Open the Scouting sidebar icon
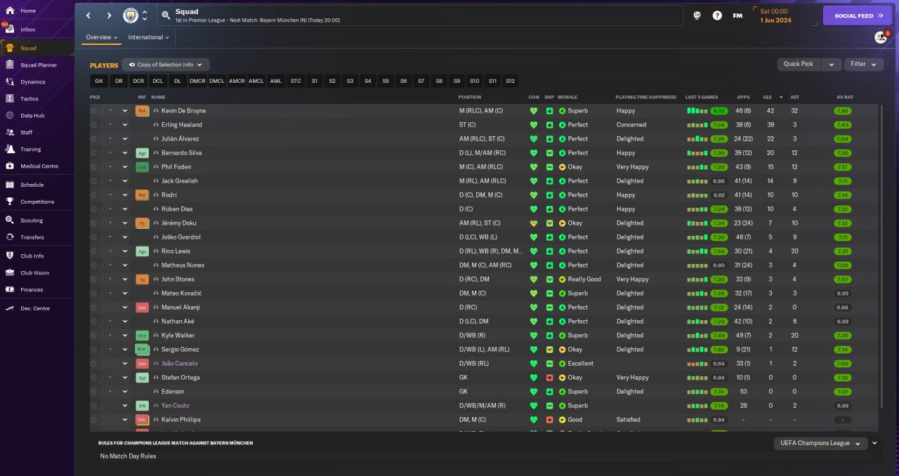 coord(10,220)
